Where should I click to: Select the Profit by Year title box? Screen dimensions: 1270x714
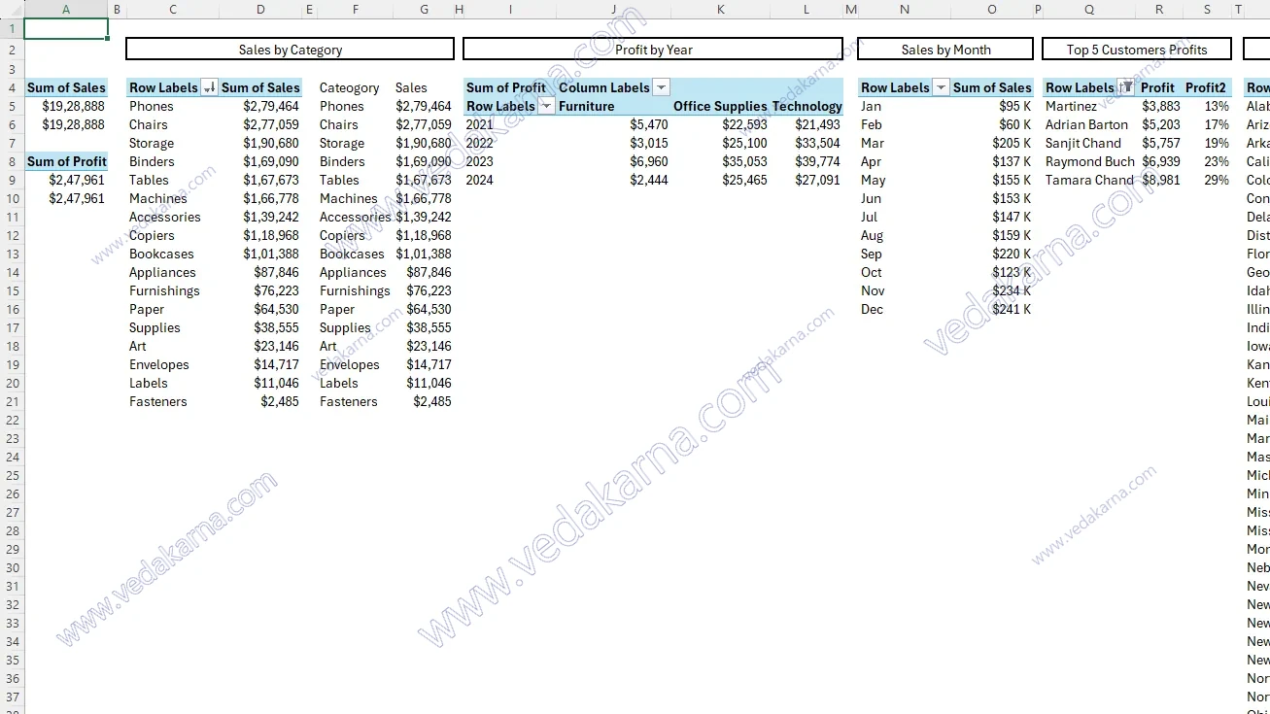653,50
